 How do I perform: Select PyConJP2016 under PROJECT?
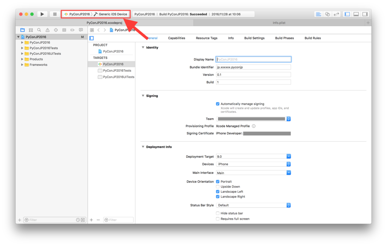pos(111,51)
